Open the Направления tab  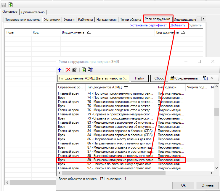click(x=107, y=20)
